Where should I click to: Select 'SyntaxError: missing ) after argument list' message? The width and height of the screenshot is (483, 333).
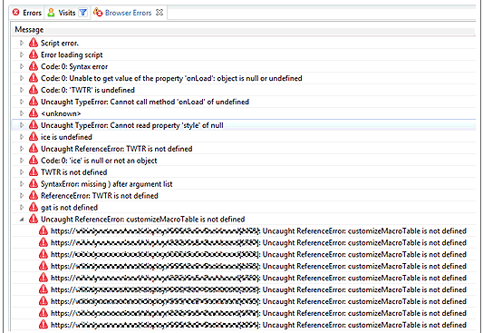(107, 184)
